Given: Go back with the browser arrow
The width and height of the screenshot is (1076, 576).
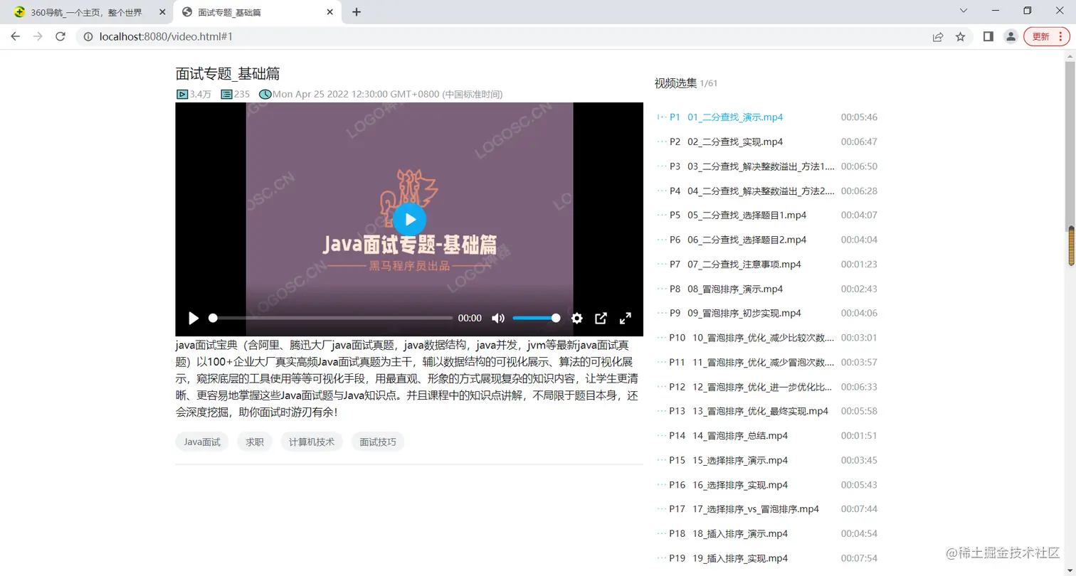Looking at the screenshot, I should [15, 37].
